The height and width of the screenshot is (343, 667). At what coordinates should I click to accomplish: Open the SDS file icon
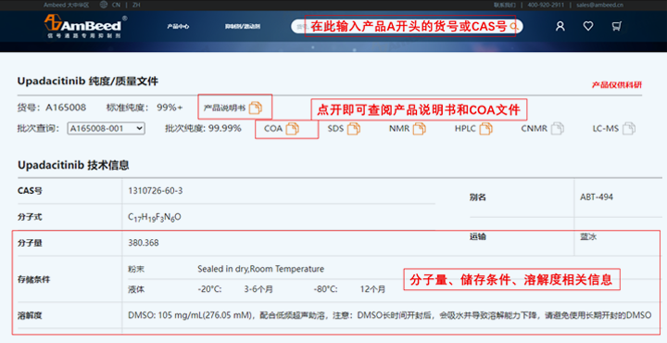coord(354,129)
